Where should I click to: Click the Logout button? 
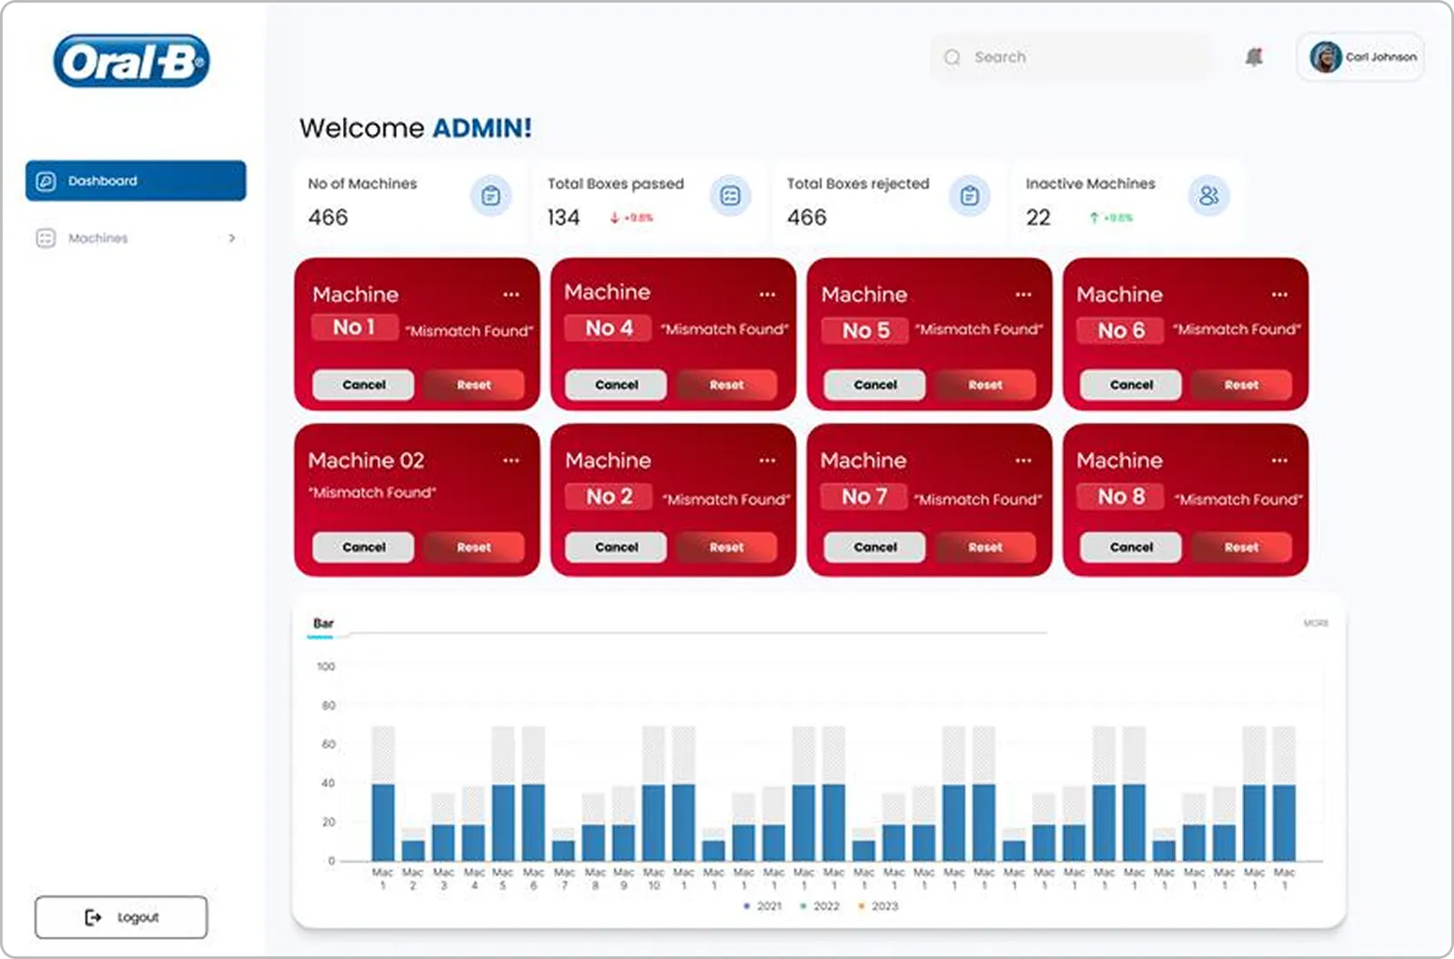click(121, 917)
